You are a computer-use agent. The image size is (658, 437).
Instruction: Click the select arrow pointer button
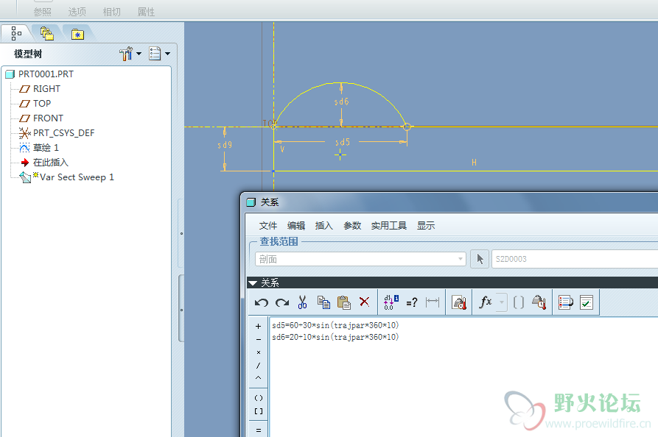pyautogui.click(x=480, y=259)
